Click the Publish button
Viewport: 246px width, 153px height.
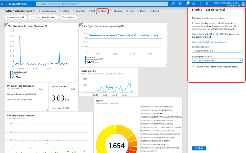point(199,148)
